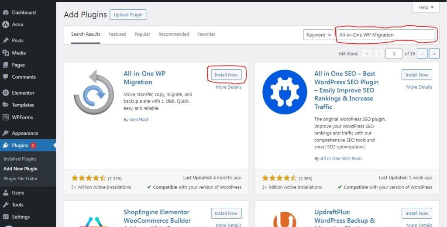Click the WPForms icon
Image resolution: width=447 pixels, height=227 pixels.
point(5,117)
